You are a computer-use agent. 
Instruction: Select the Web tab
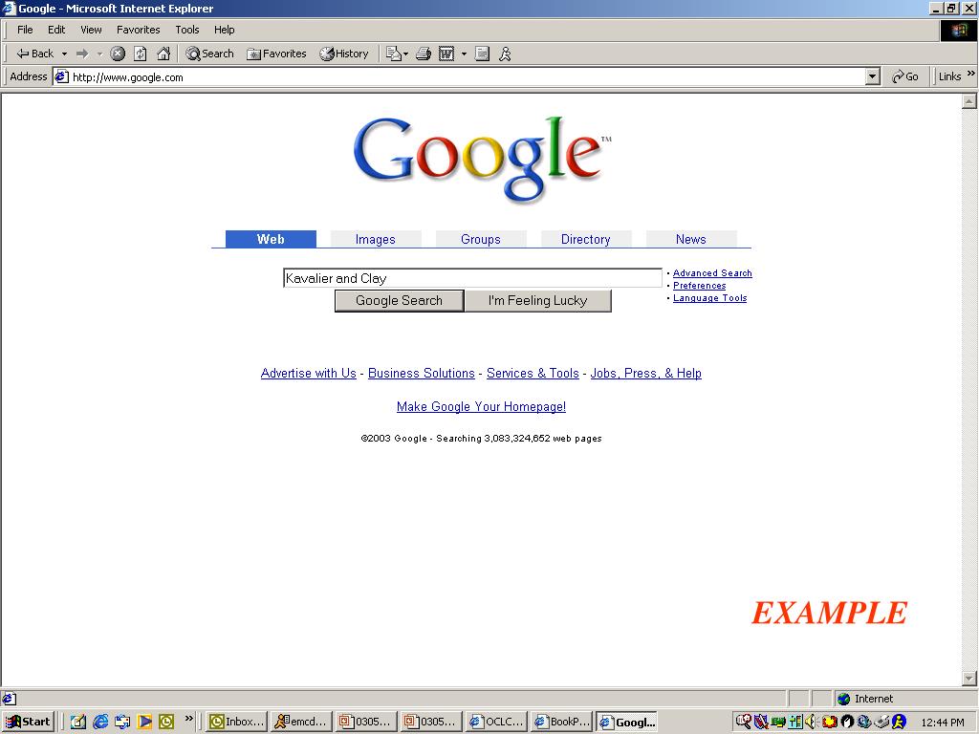pyautogui.click(x=271, y=239)
